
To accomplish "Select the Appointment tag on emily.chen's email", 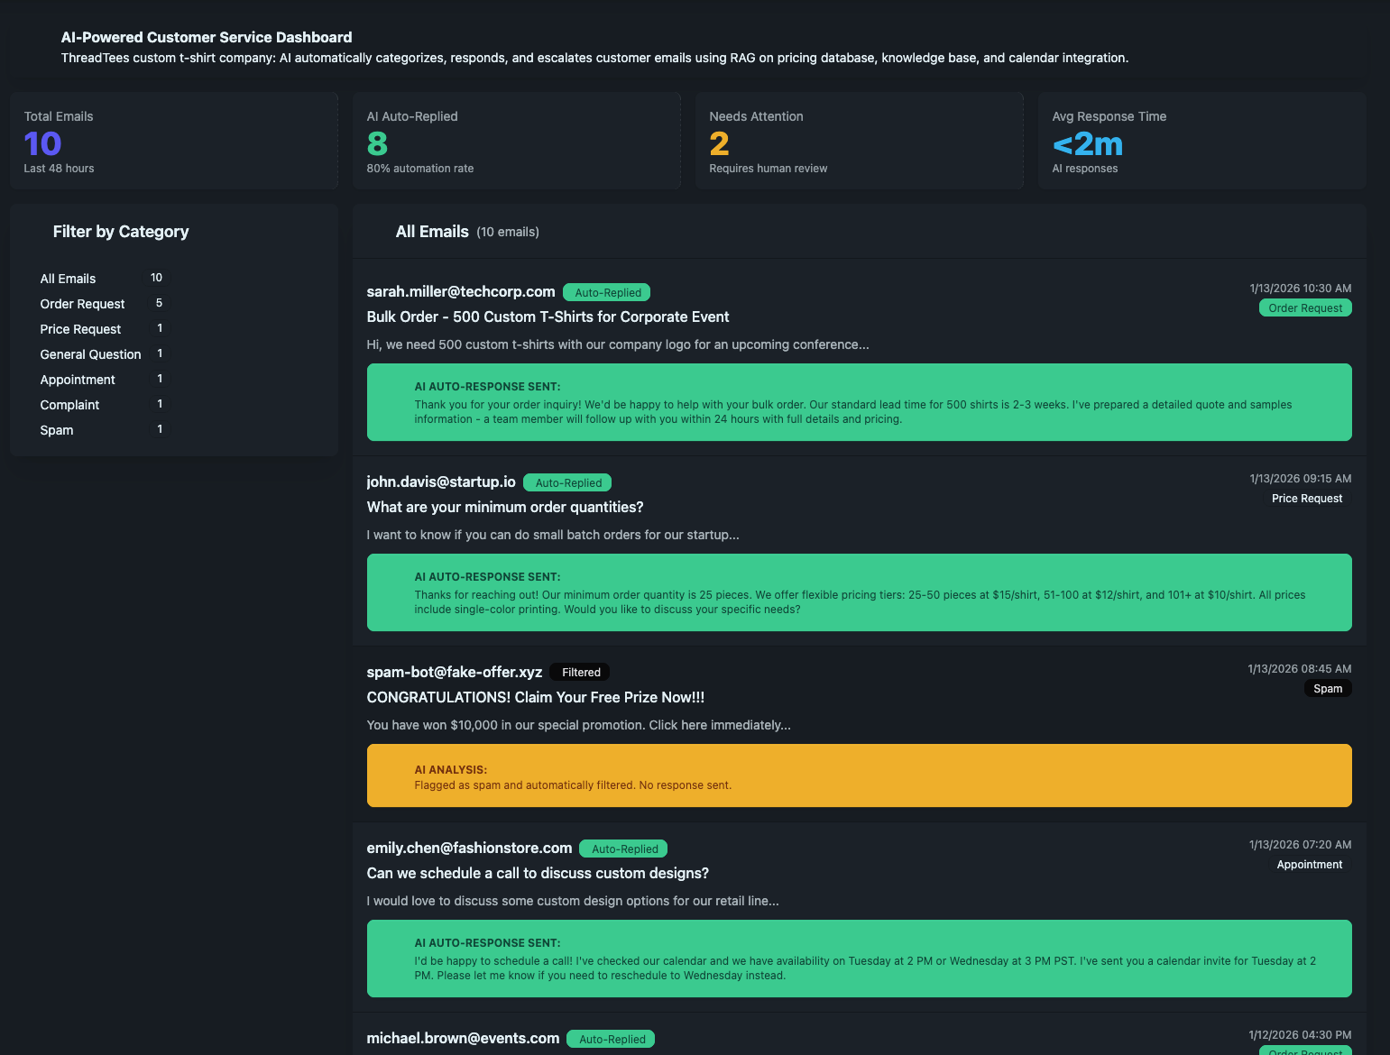I will 1309,865.
